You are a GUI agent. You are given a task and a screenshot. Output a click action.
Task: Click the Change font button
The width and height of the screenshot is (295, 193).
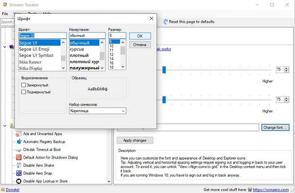tap(275, 128)
